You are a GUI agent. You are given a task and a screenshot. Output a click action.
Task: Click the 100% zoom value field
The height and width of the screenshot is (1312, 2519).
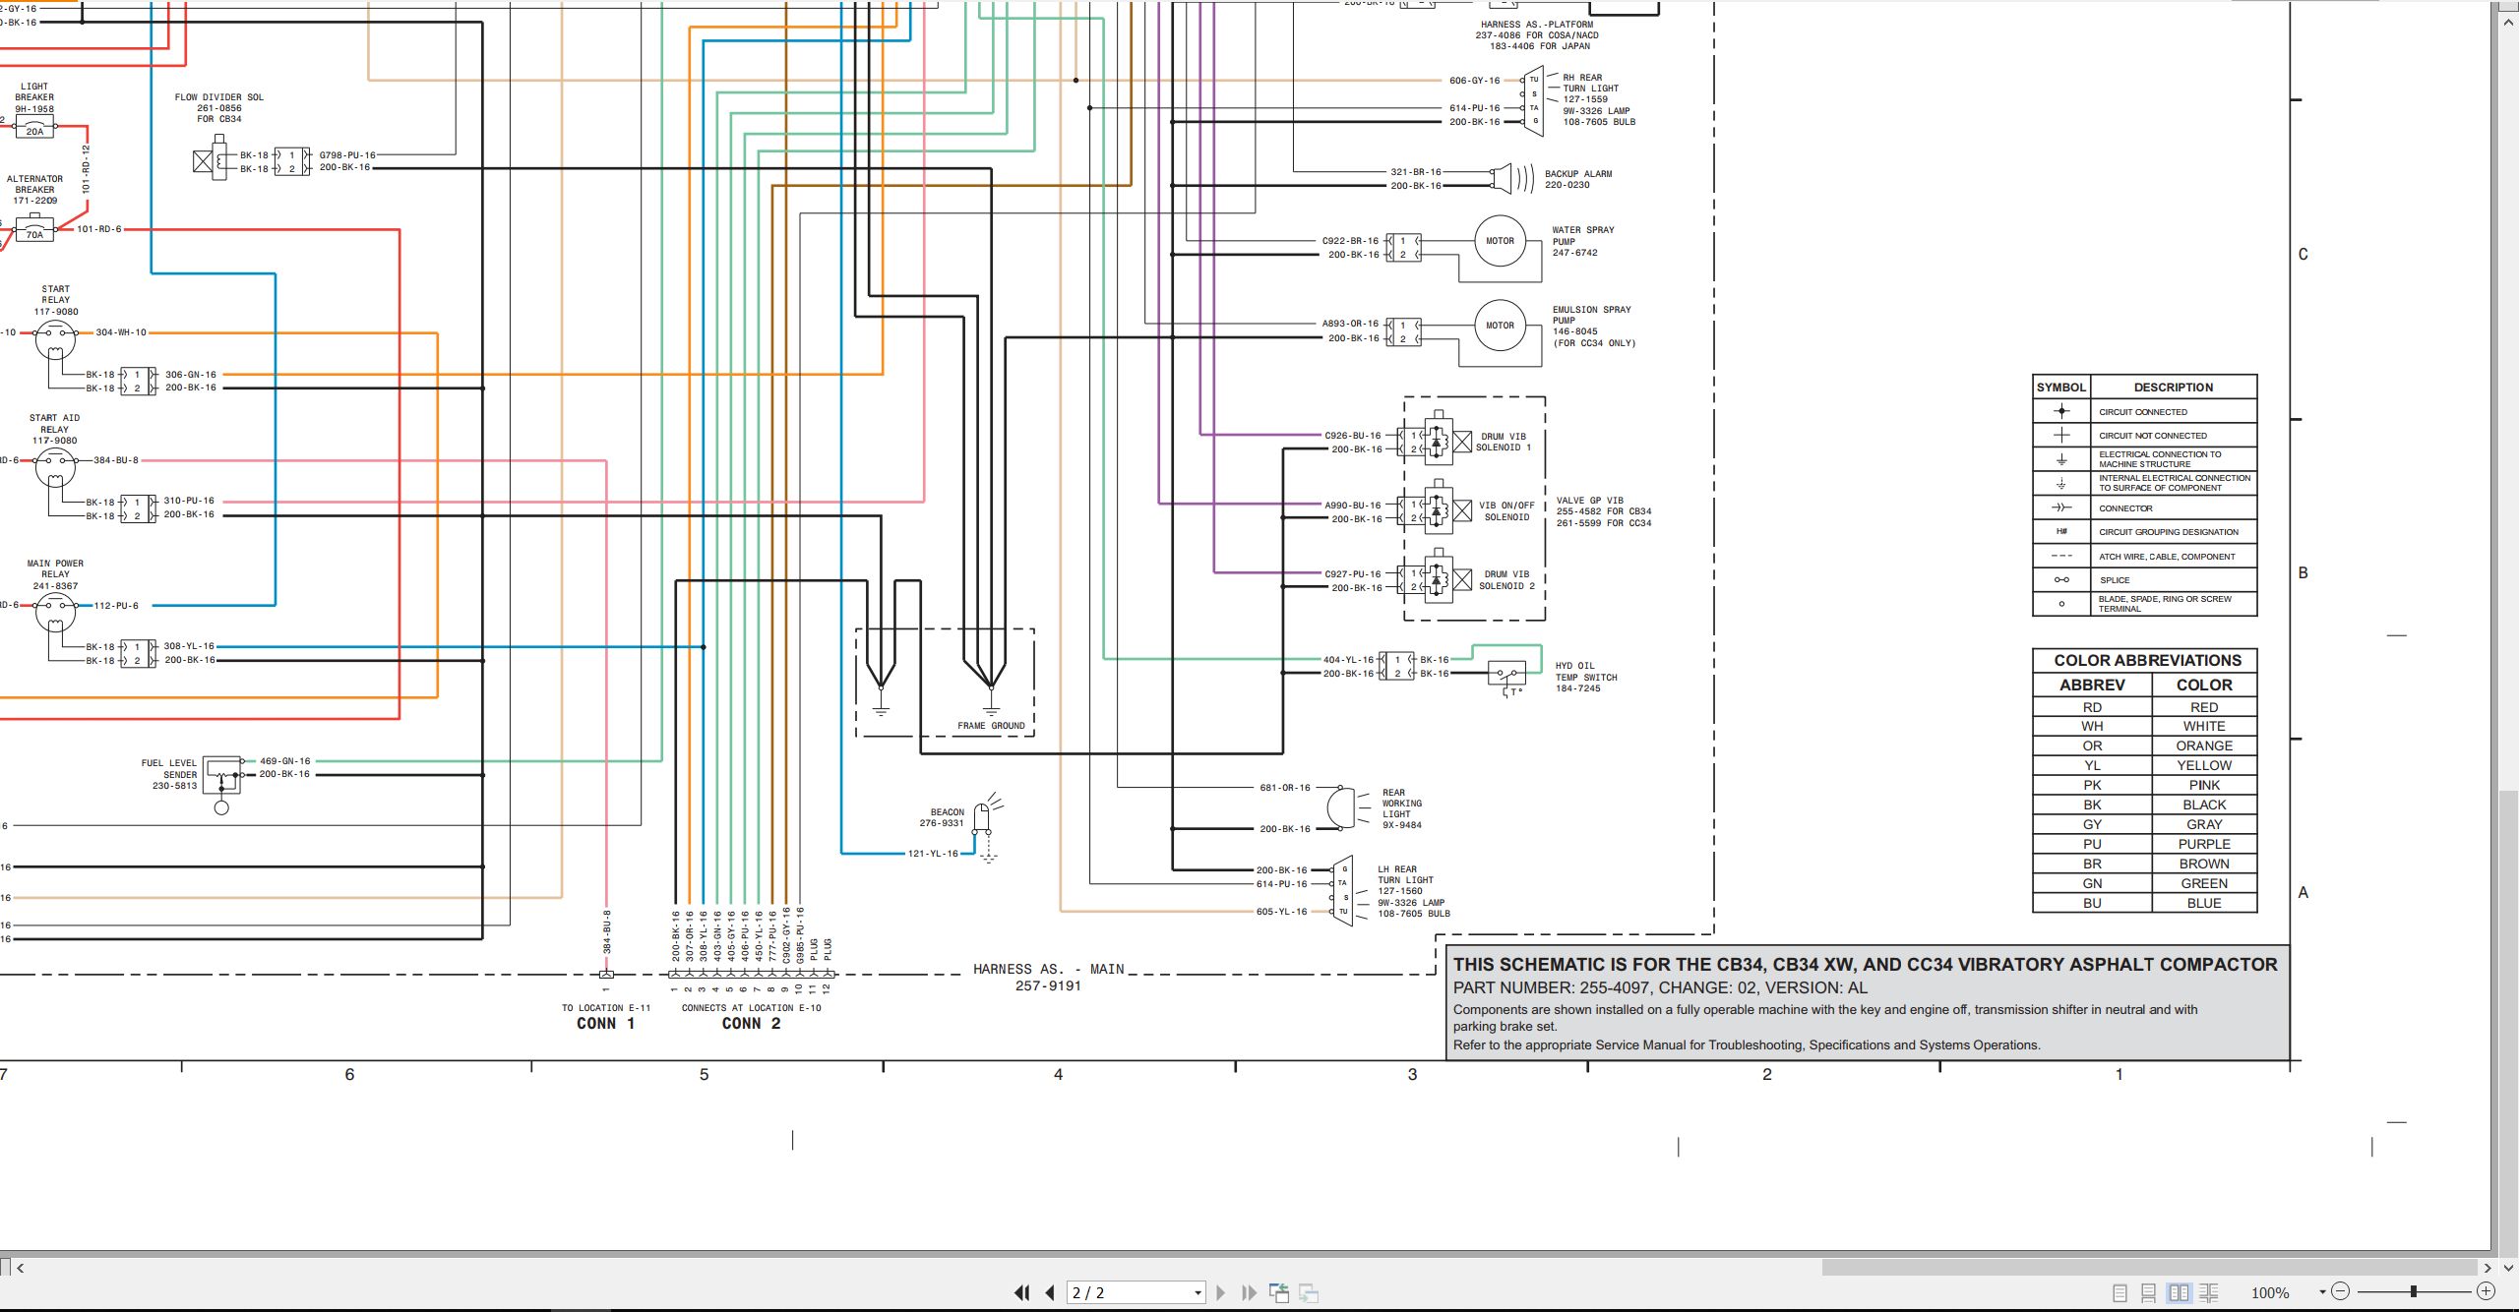[2270, 1293]
